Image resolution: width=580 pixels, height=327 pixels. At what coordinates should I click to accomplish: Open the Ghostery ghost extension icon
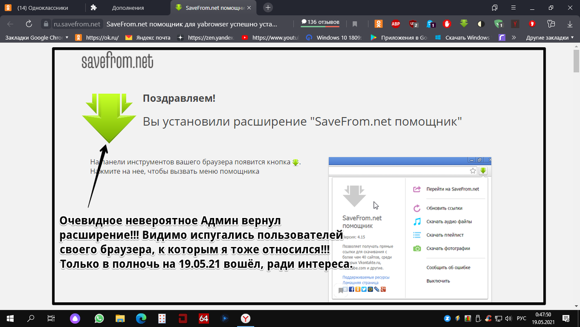click(430, 24)
